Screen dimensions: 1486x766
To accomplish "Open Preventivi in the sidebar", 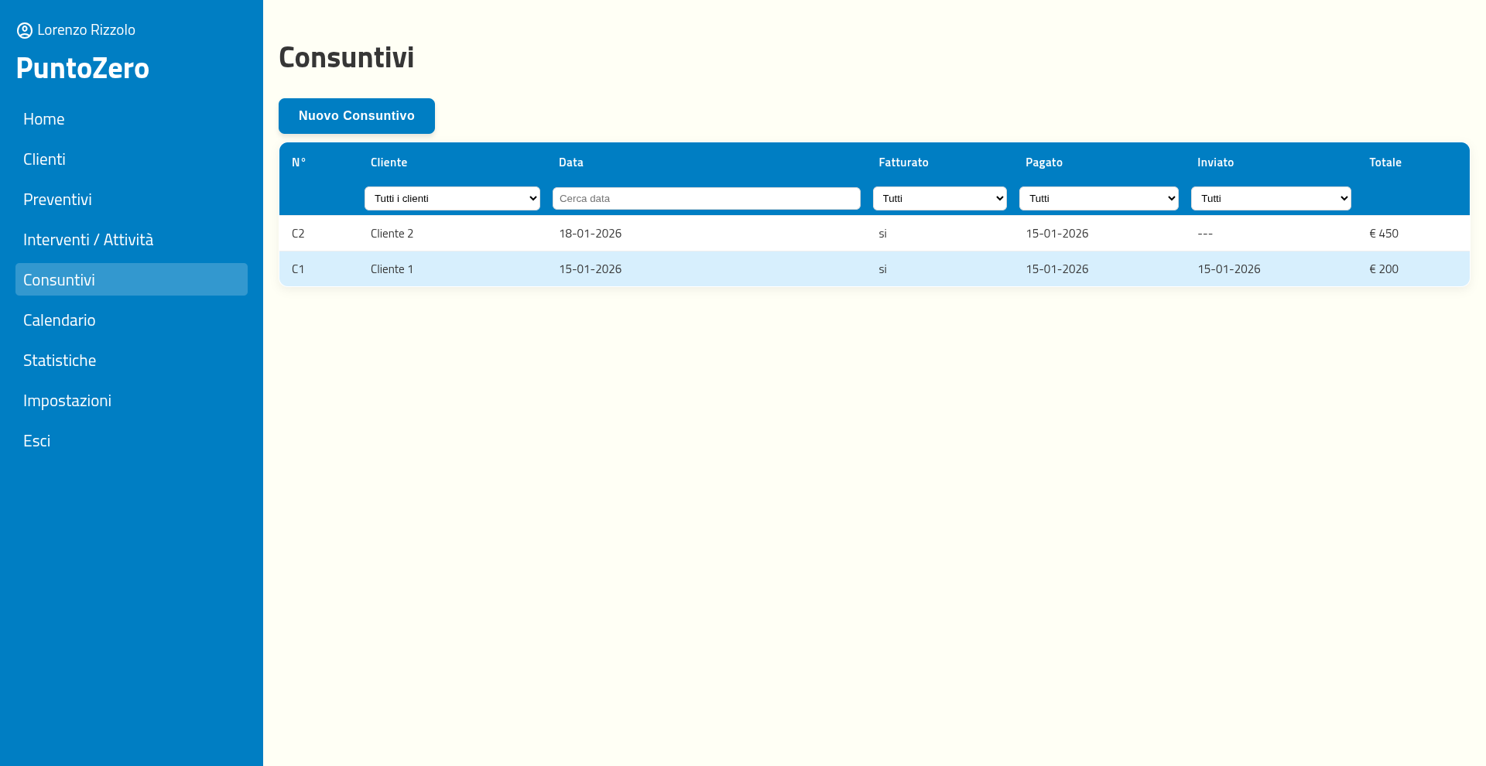I will click(x=57, y=200).
